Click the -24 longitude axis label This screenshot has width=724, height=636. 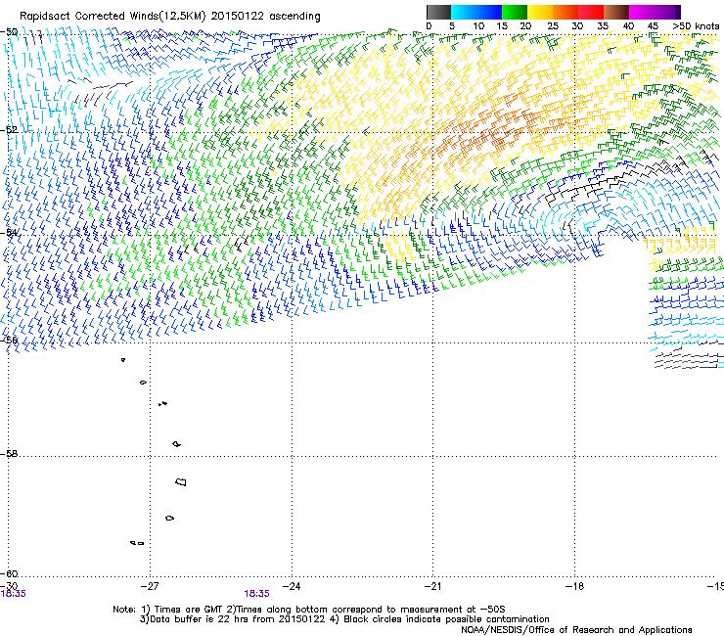[292, 586]
